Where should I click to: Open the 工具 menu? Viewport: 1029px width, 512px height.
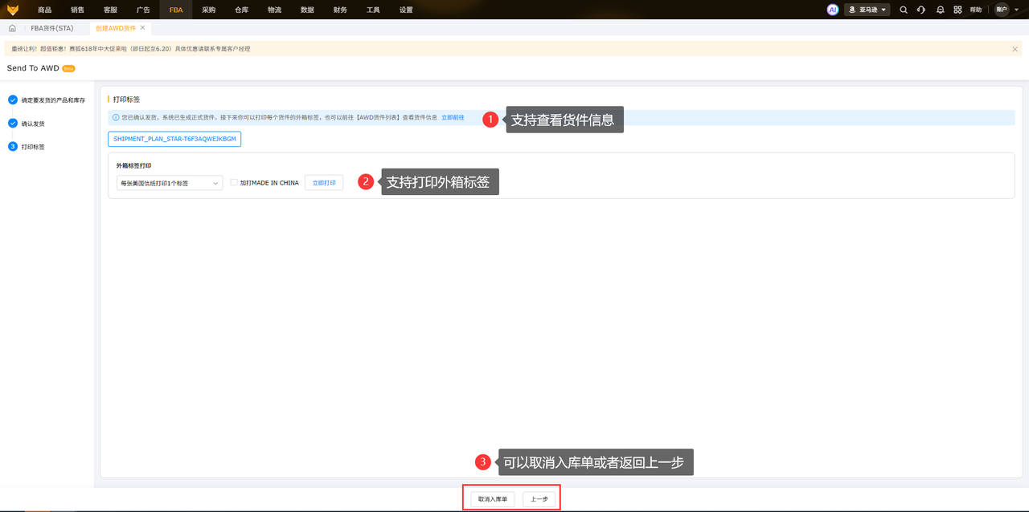(x=373, y=10)
